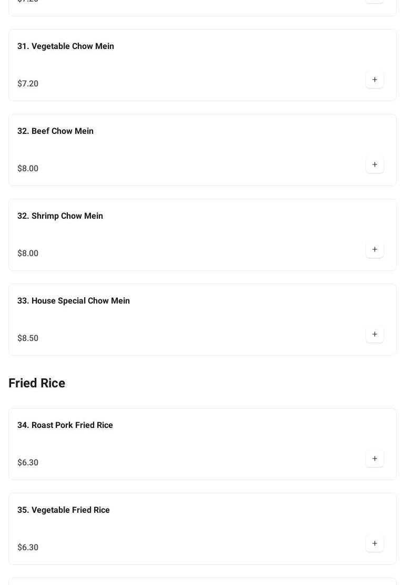The image size is (405, 585).
Task: Add Vegetable Chow Mein to the order
Action: click(x=374, y=80)
